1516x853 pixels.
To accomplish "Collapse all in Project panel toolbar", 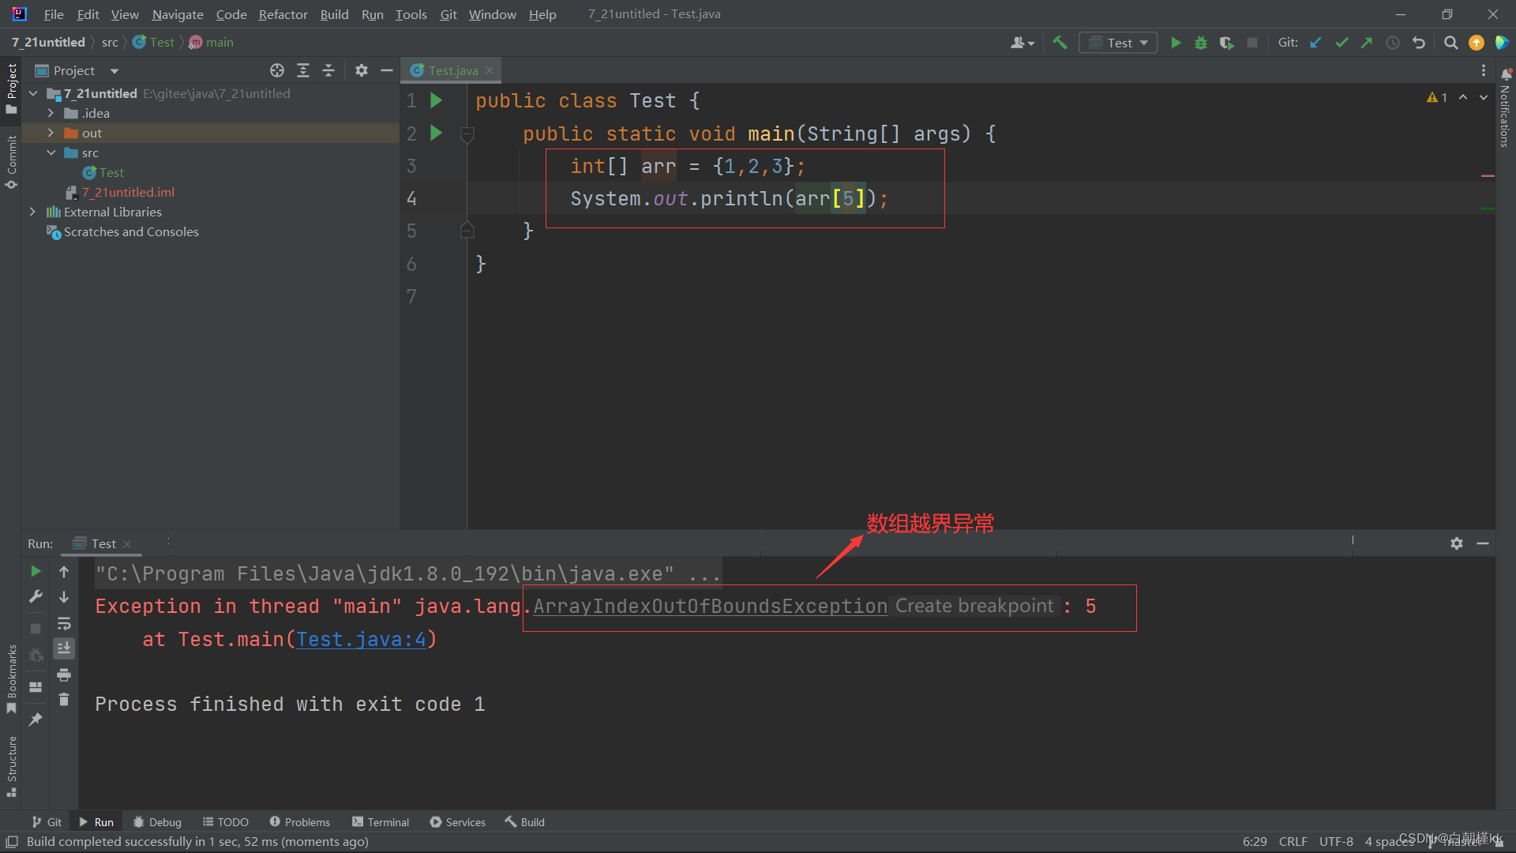I will click(x=328, y=70).
